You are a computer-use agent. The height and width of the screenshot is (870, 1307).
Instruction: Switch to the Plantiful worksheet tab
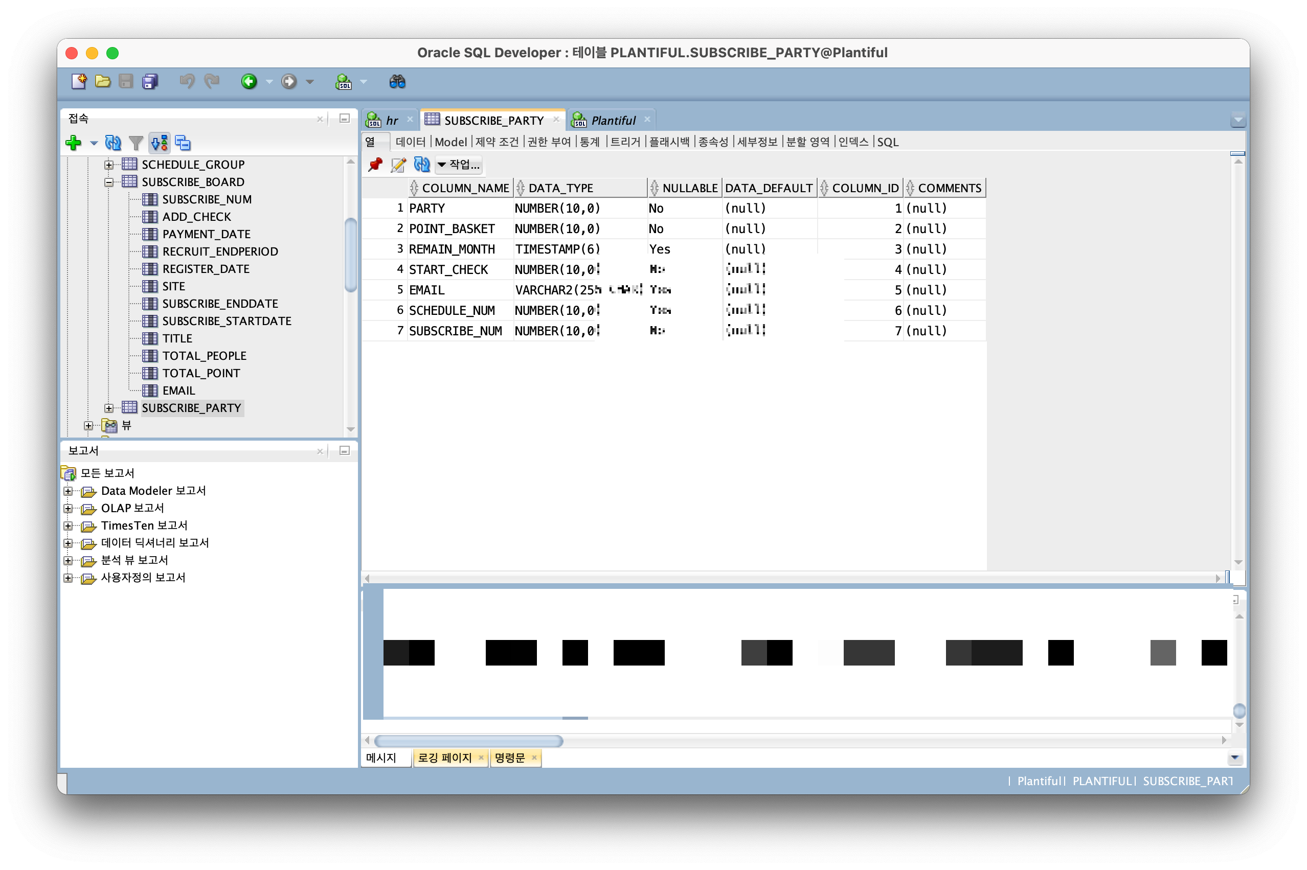click(613, 121)
